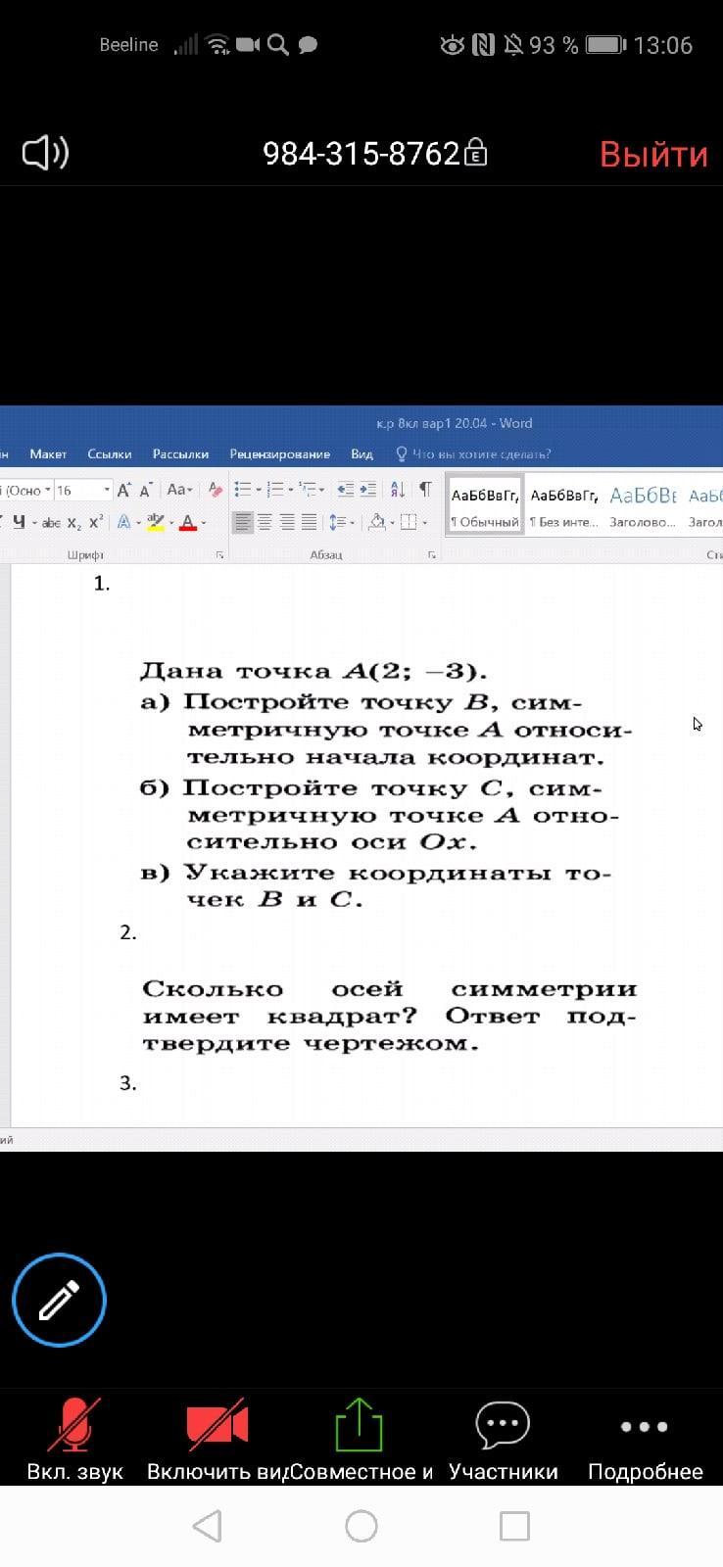Click the text highlight color swatch

tap(156, 523)
